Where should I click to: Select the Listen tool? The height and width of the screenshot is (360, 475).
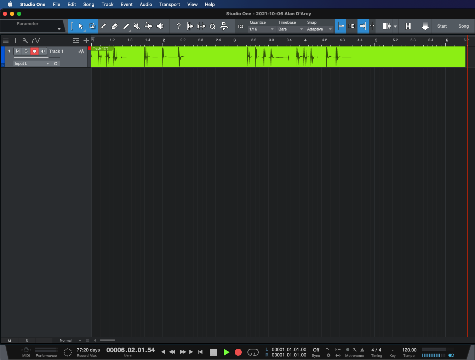(x=160, y=26)
